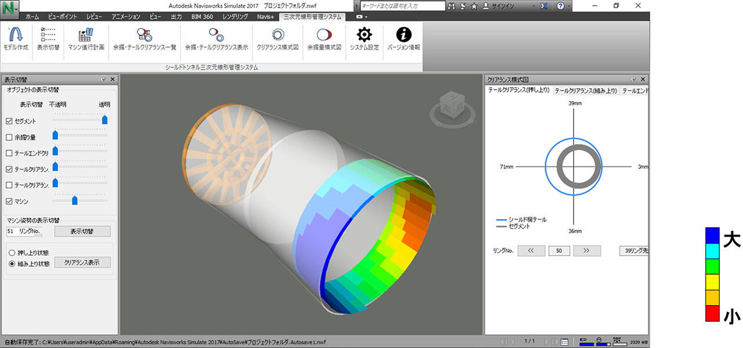
Task: Pin the クリアランス模式図 panel
Action: click(x=634, y=80)
